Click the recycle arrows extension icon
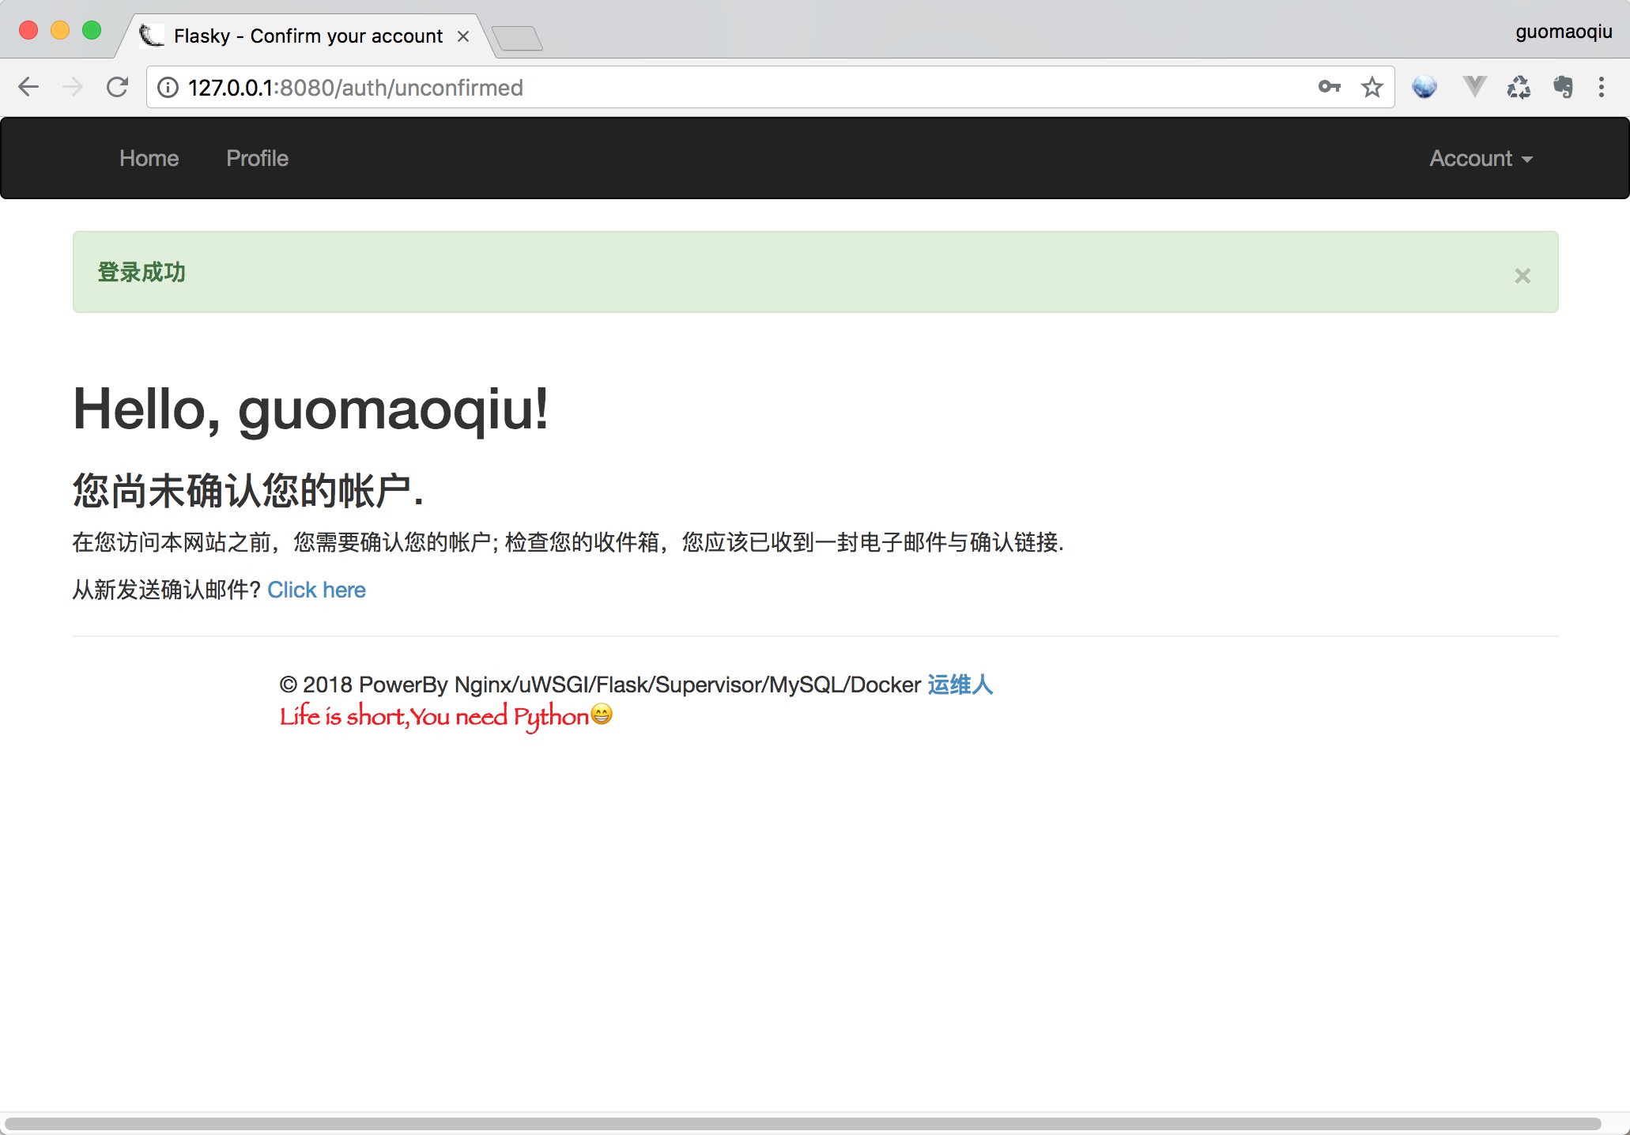This screenshot has height=1135, width=1630. 1519,87
